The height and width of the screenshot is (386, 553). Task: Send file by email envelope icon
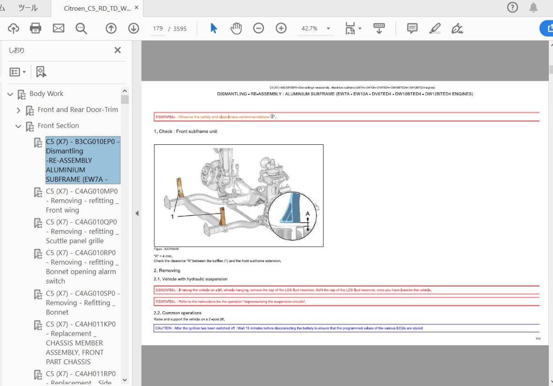tap(59, 29)
